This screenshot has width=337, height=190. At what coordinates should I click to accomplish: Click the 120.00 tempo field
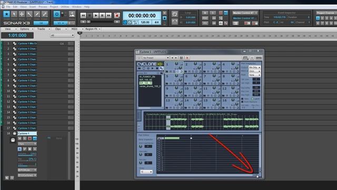pyautogui.click(x=145, y=22)
